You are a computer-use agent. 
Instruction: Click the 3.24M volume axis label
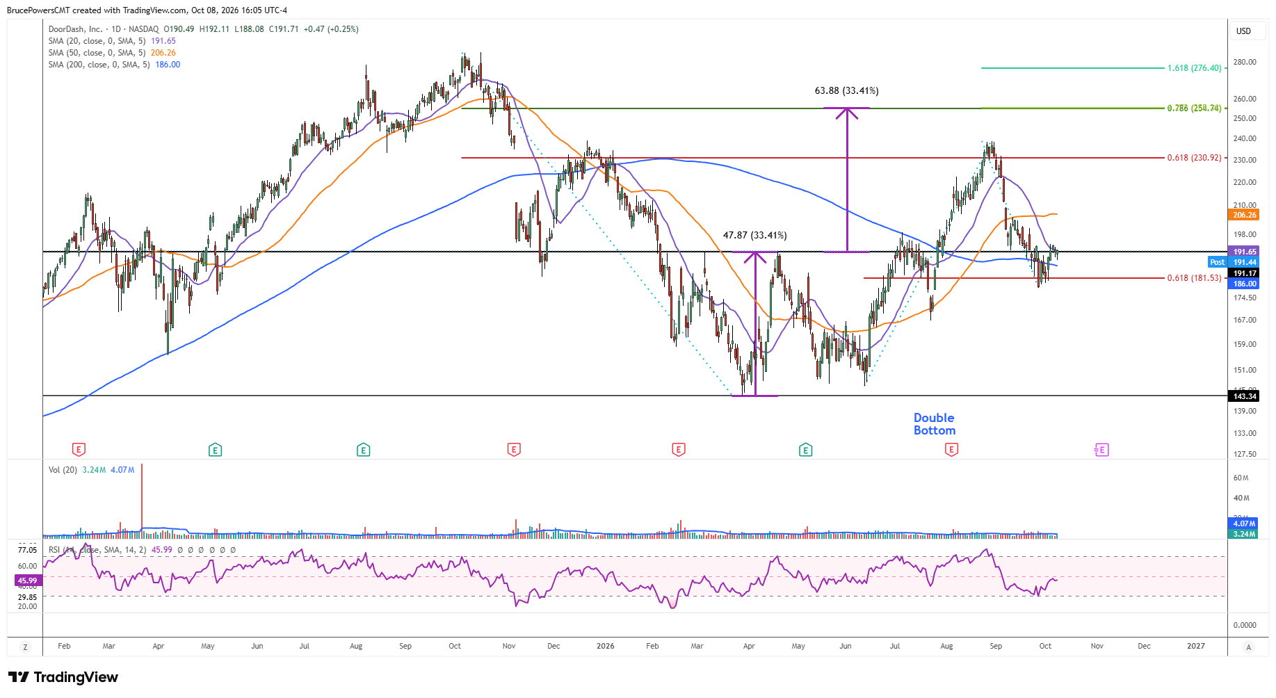coord(1244,534)
